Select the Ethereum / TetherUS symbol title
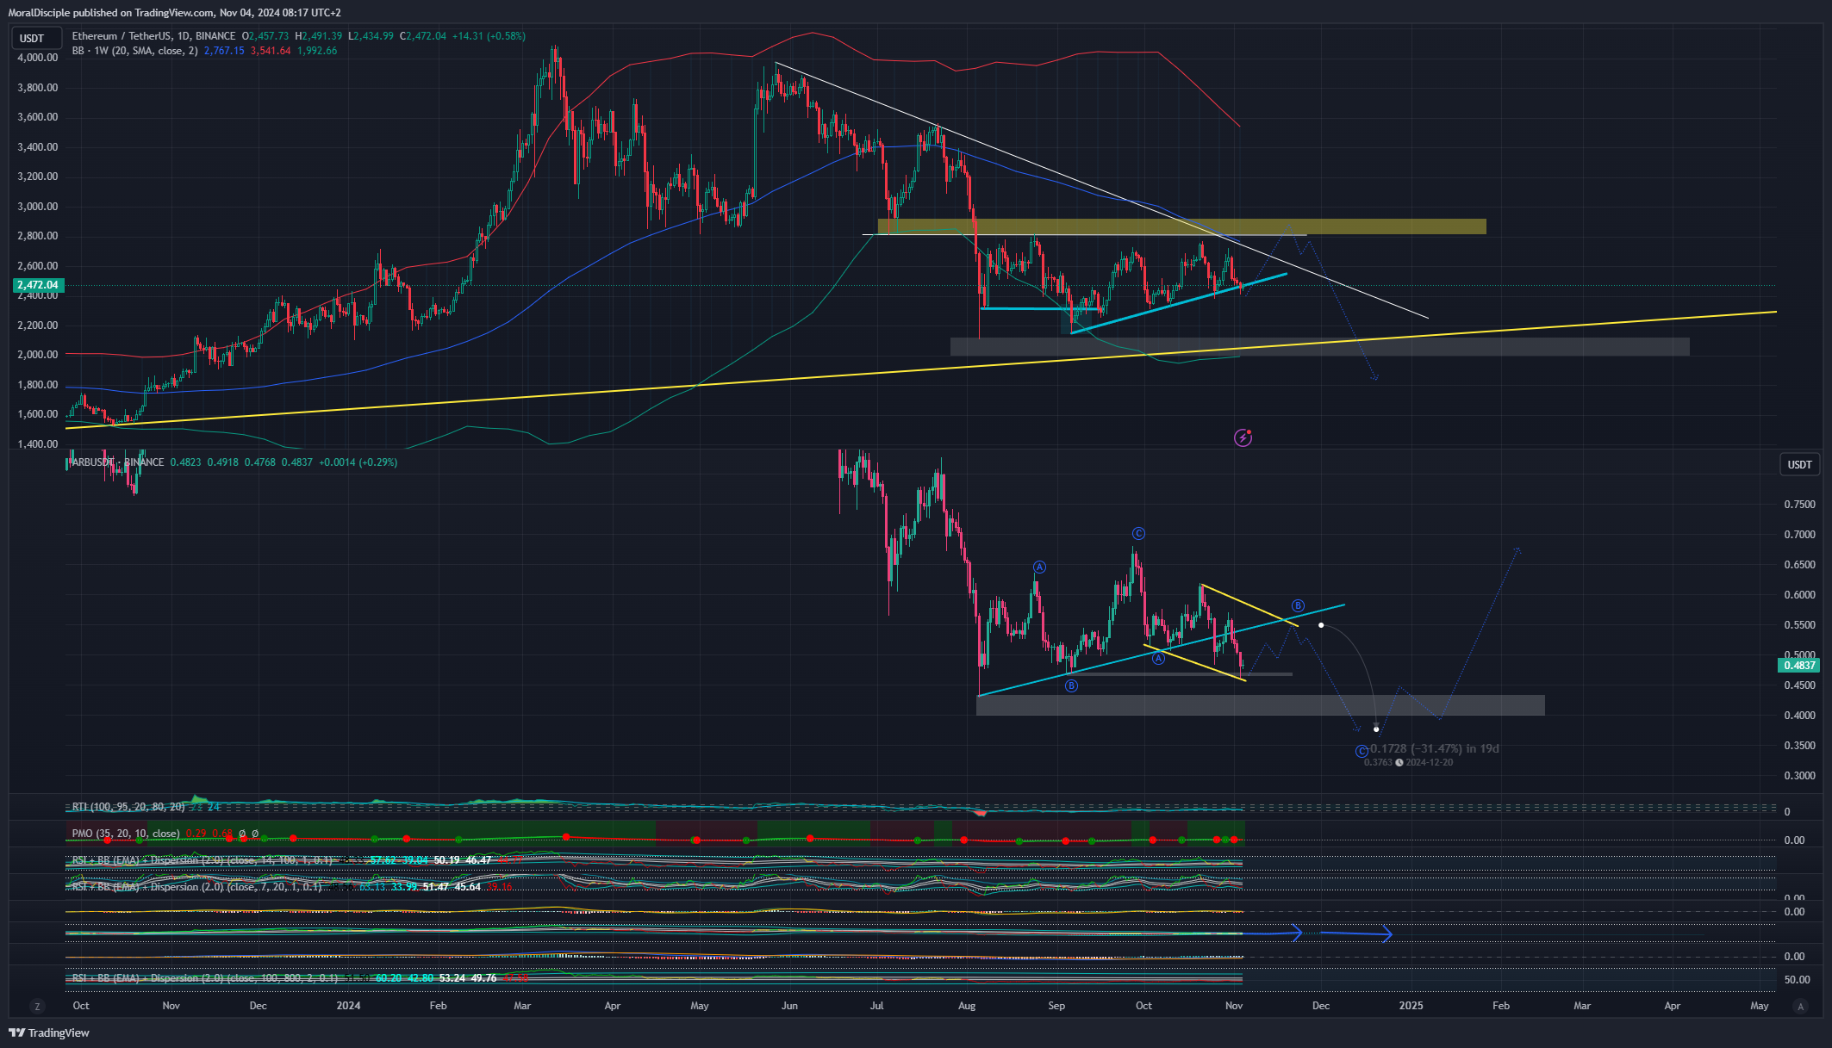This screenshot has height=1048, width=1832. pos(153,36)
